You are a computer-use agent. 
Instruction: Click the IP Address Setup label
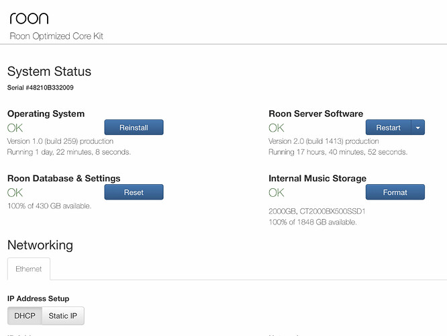38,298
